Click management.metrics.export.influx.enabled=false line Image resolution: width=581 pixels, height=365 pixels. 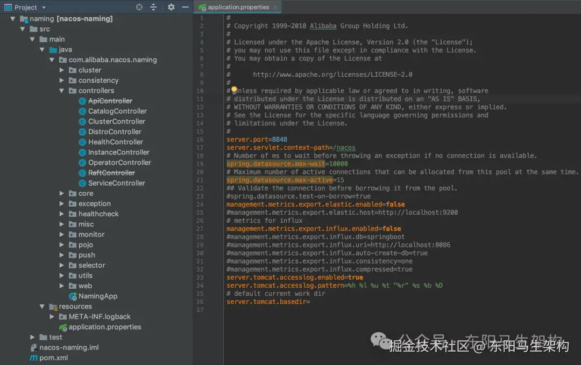point(314,229)
